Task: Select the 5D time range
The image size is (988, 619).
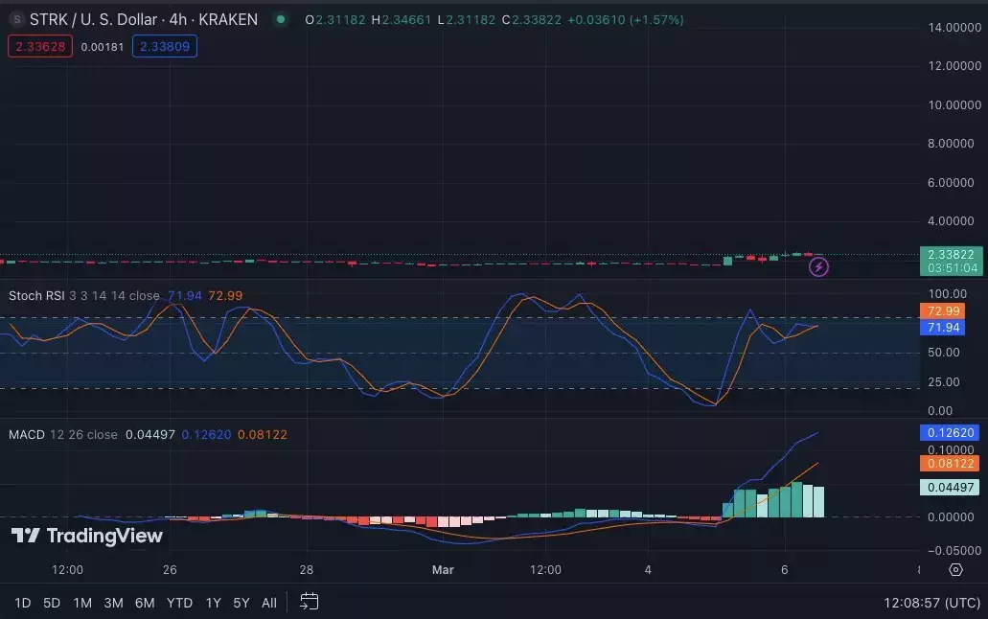Action: point(52,603)
